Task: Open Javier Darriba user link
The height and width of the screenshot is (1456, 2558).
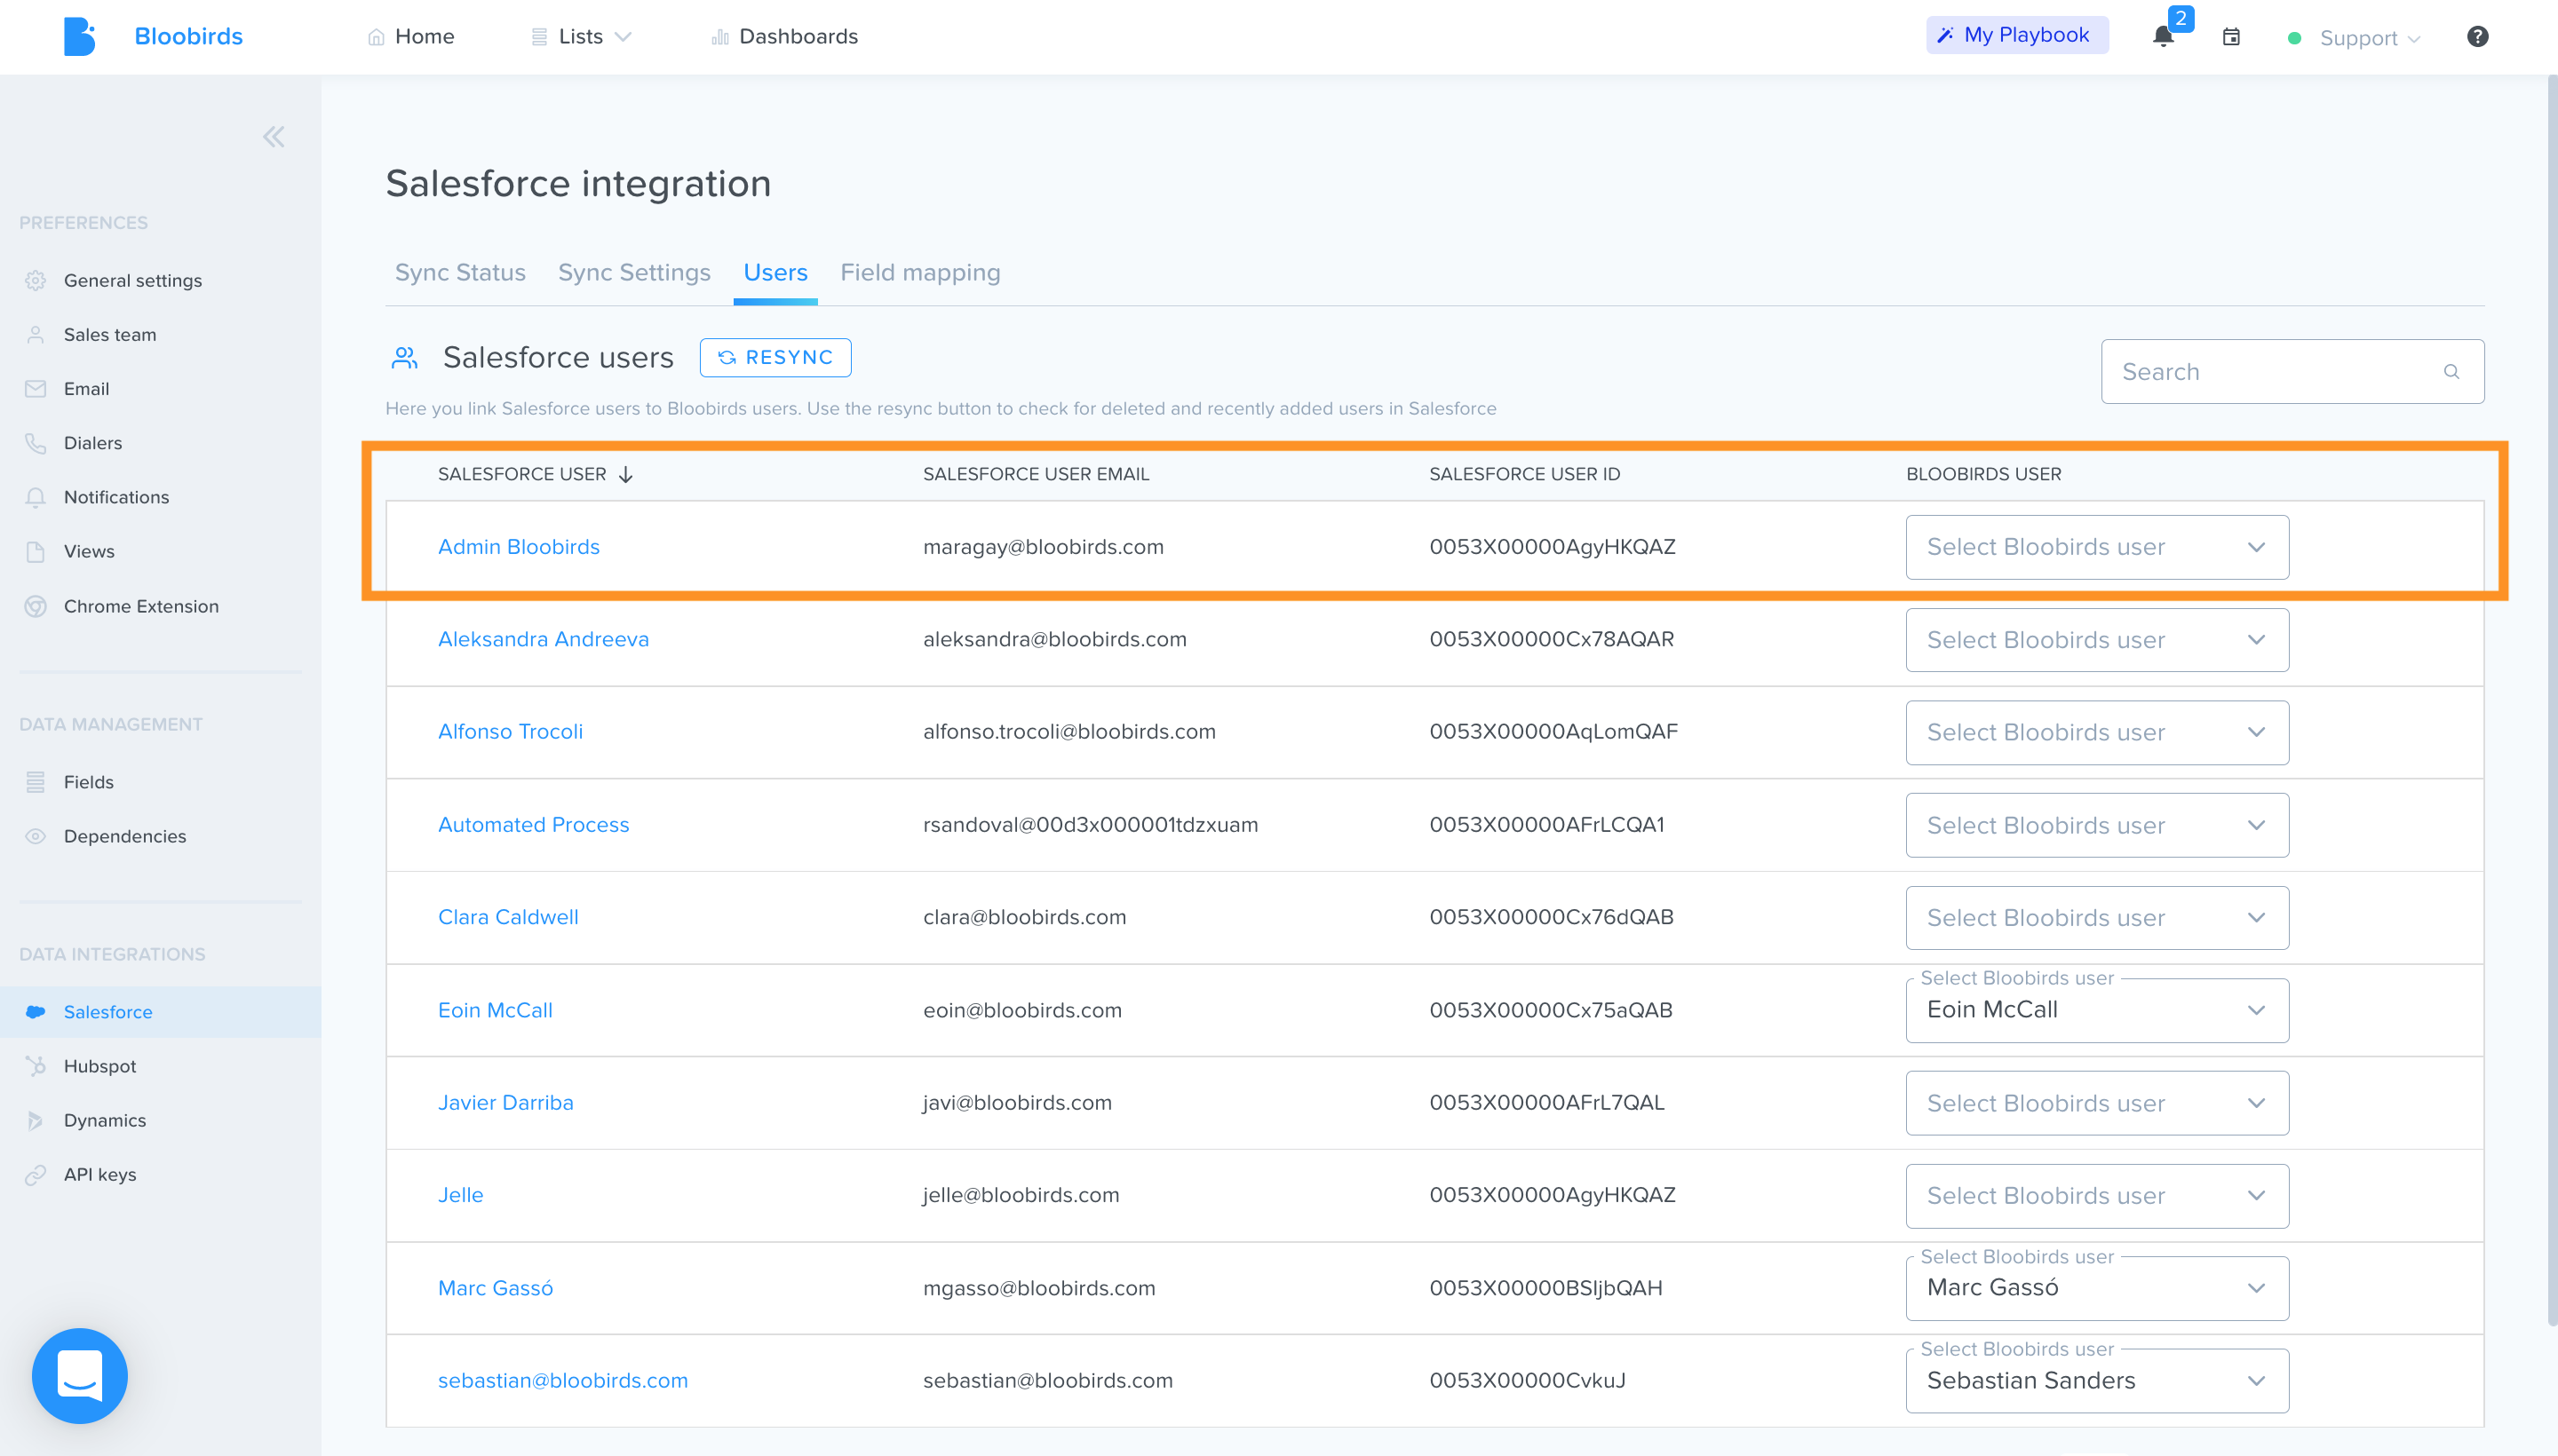Action: [x=505, y=1103]
